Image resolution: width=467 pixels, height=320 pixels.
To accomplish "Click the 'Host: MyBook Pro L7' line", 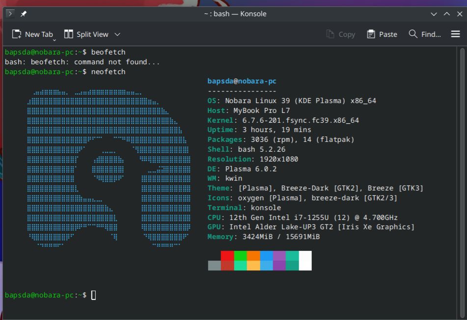I will pos(248,110).
